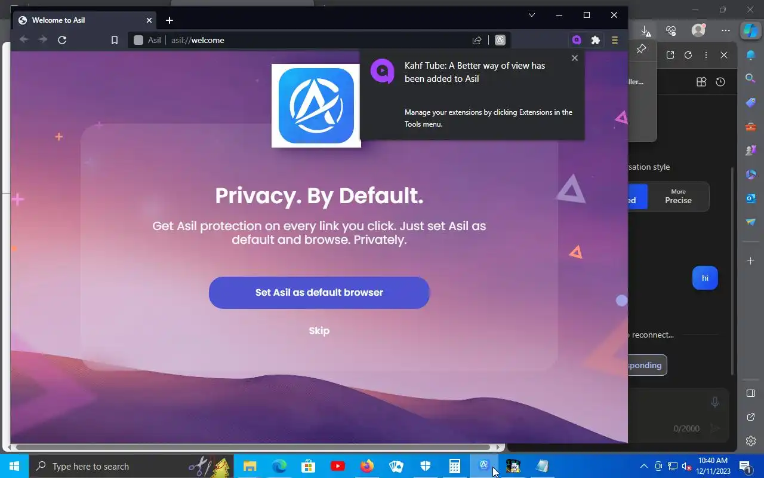Open File Explorer from taskbar
Screen dimensions: 764x478
[x=249, y=466]
